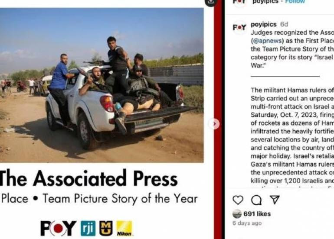Click the rji logo in the image footer
This screenshot has width=334, height=239.
pyautogui.click(x=88, y=228)
